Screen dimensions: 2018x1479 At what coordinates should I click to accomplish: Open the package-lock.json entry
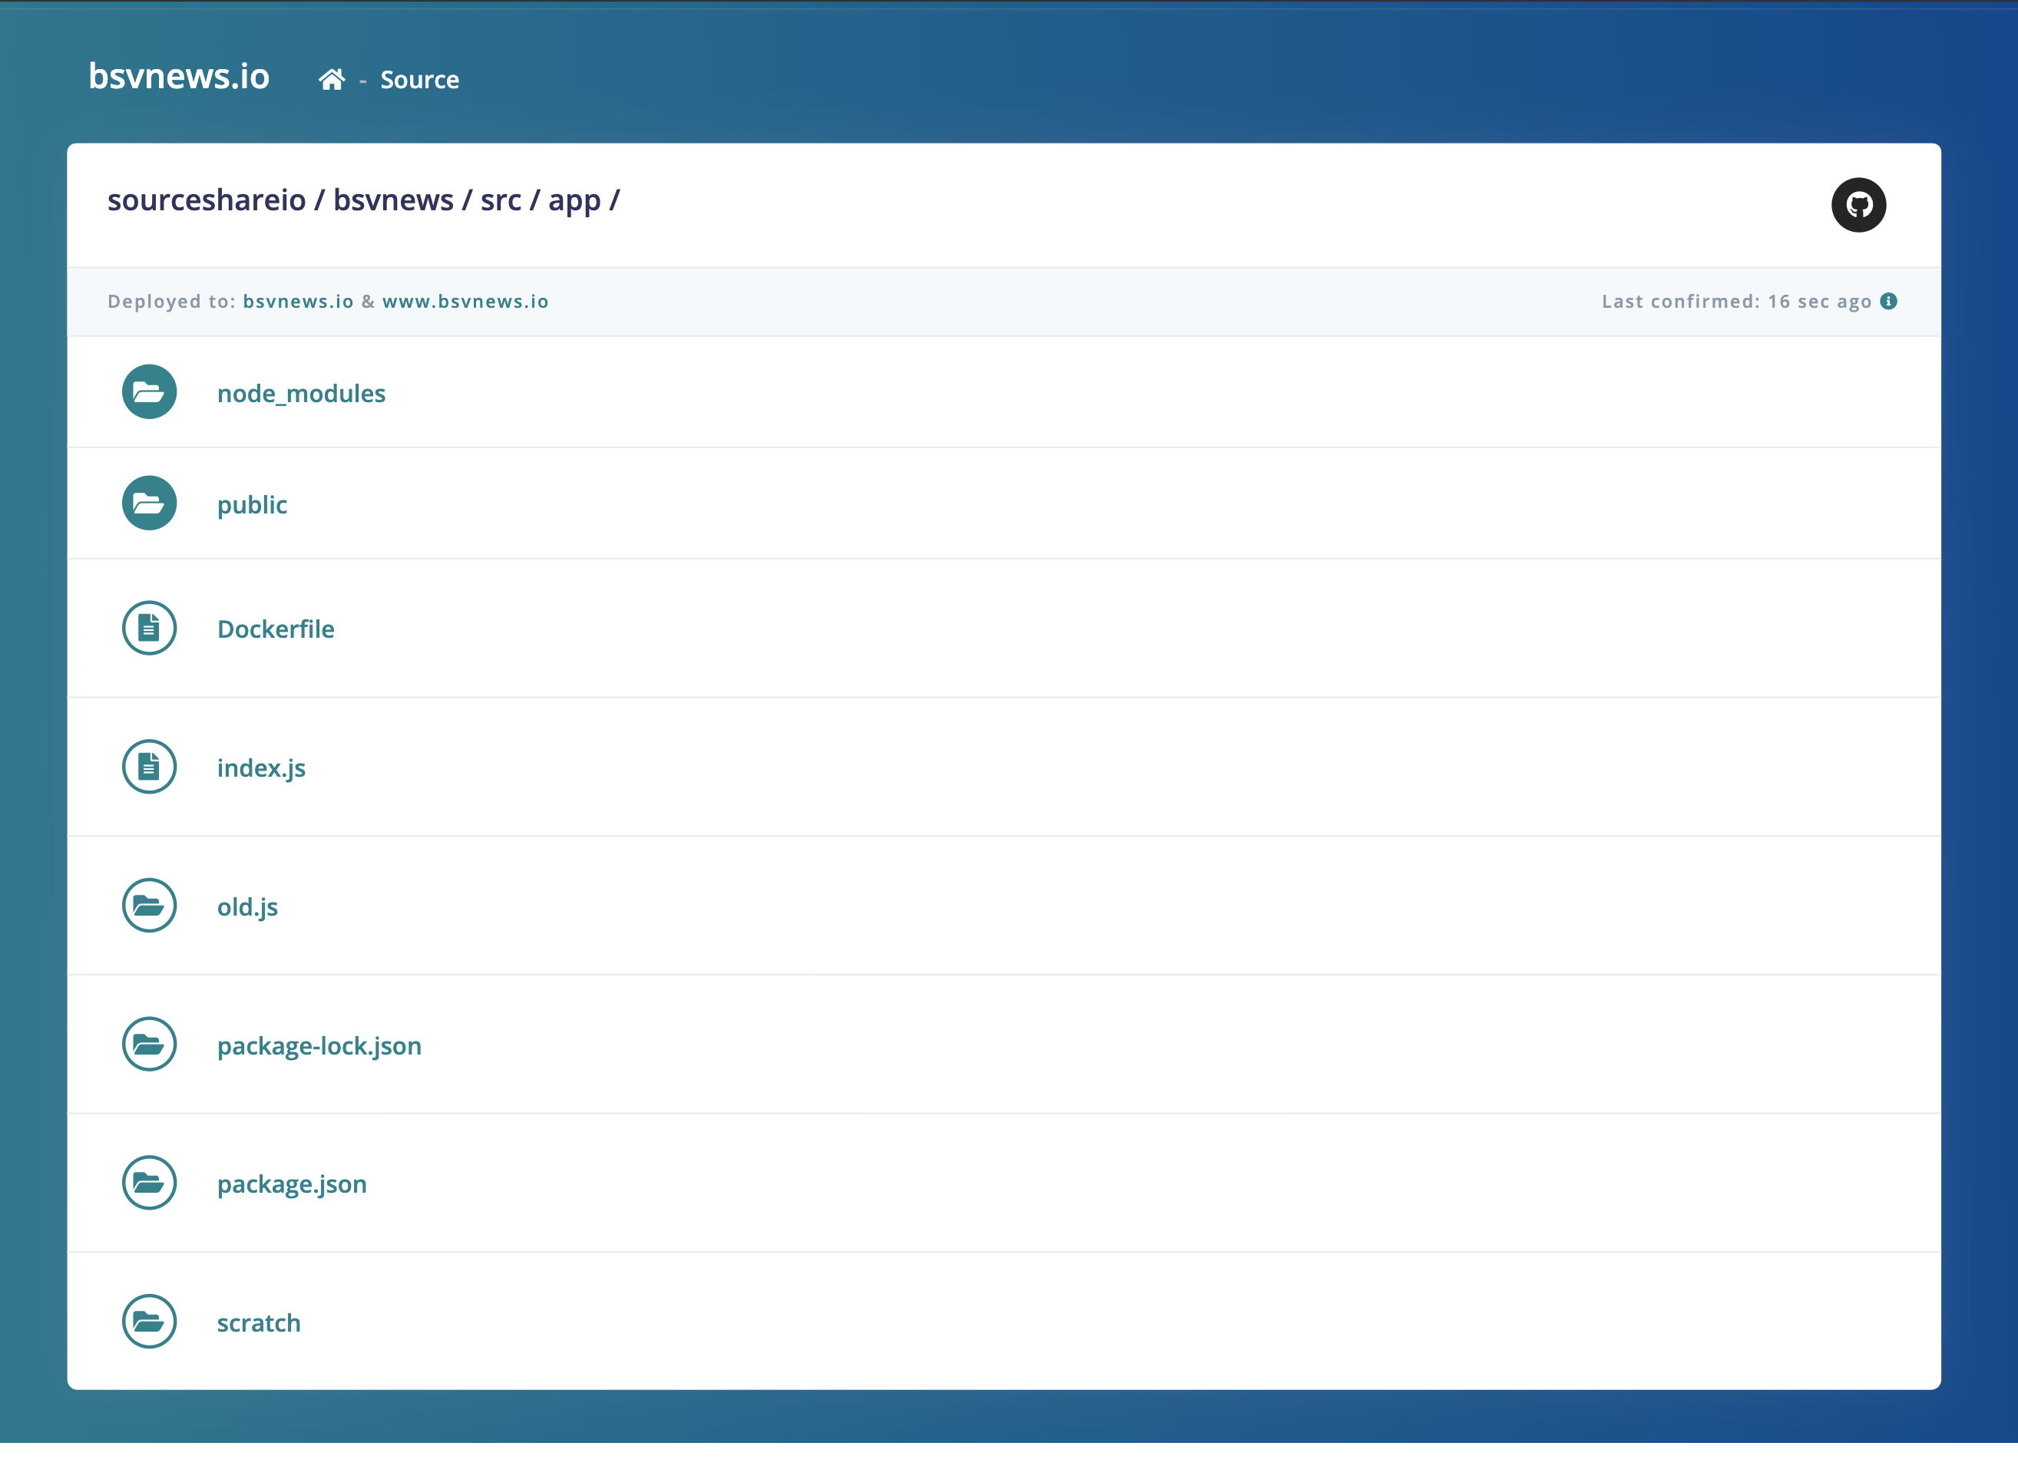click(x=319, y=1045)
